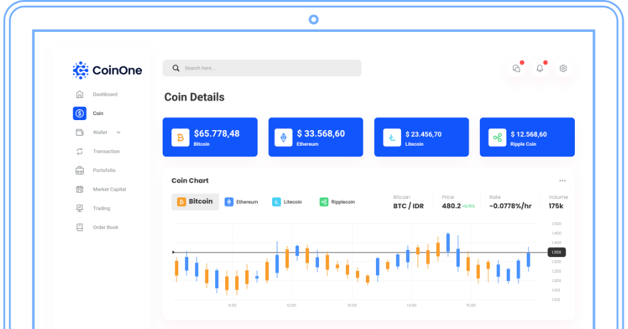Switch chart to Litecoin tab
This screenshot has width=628, height=329.
[x=287, y=202]
